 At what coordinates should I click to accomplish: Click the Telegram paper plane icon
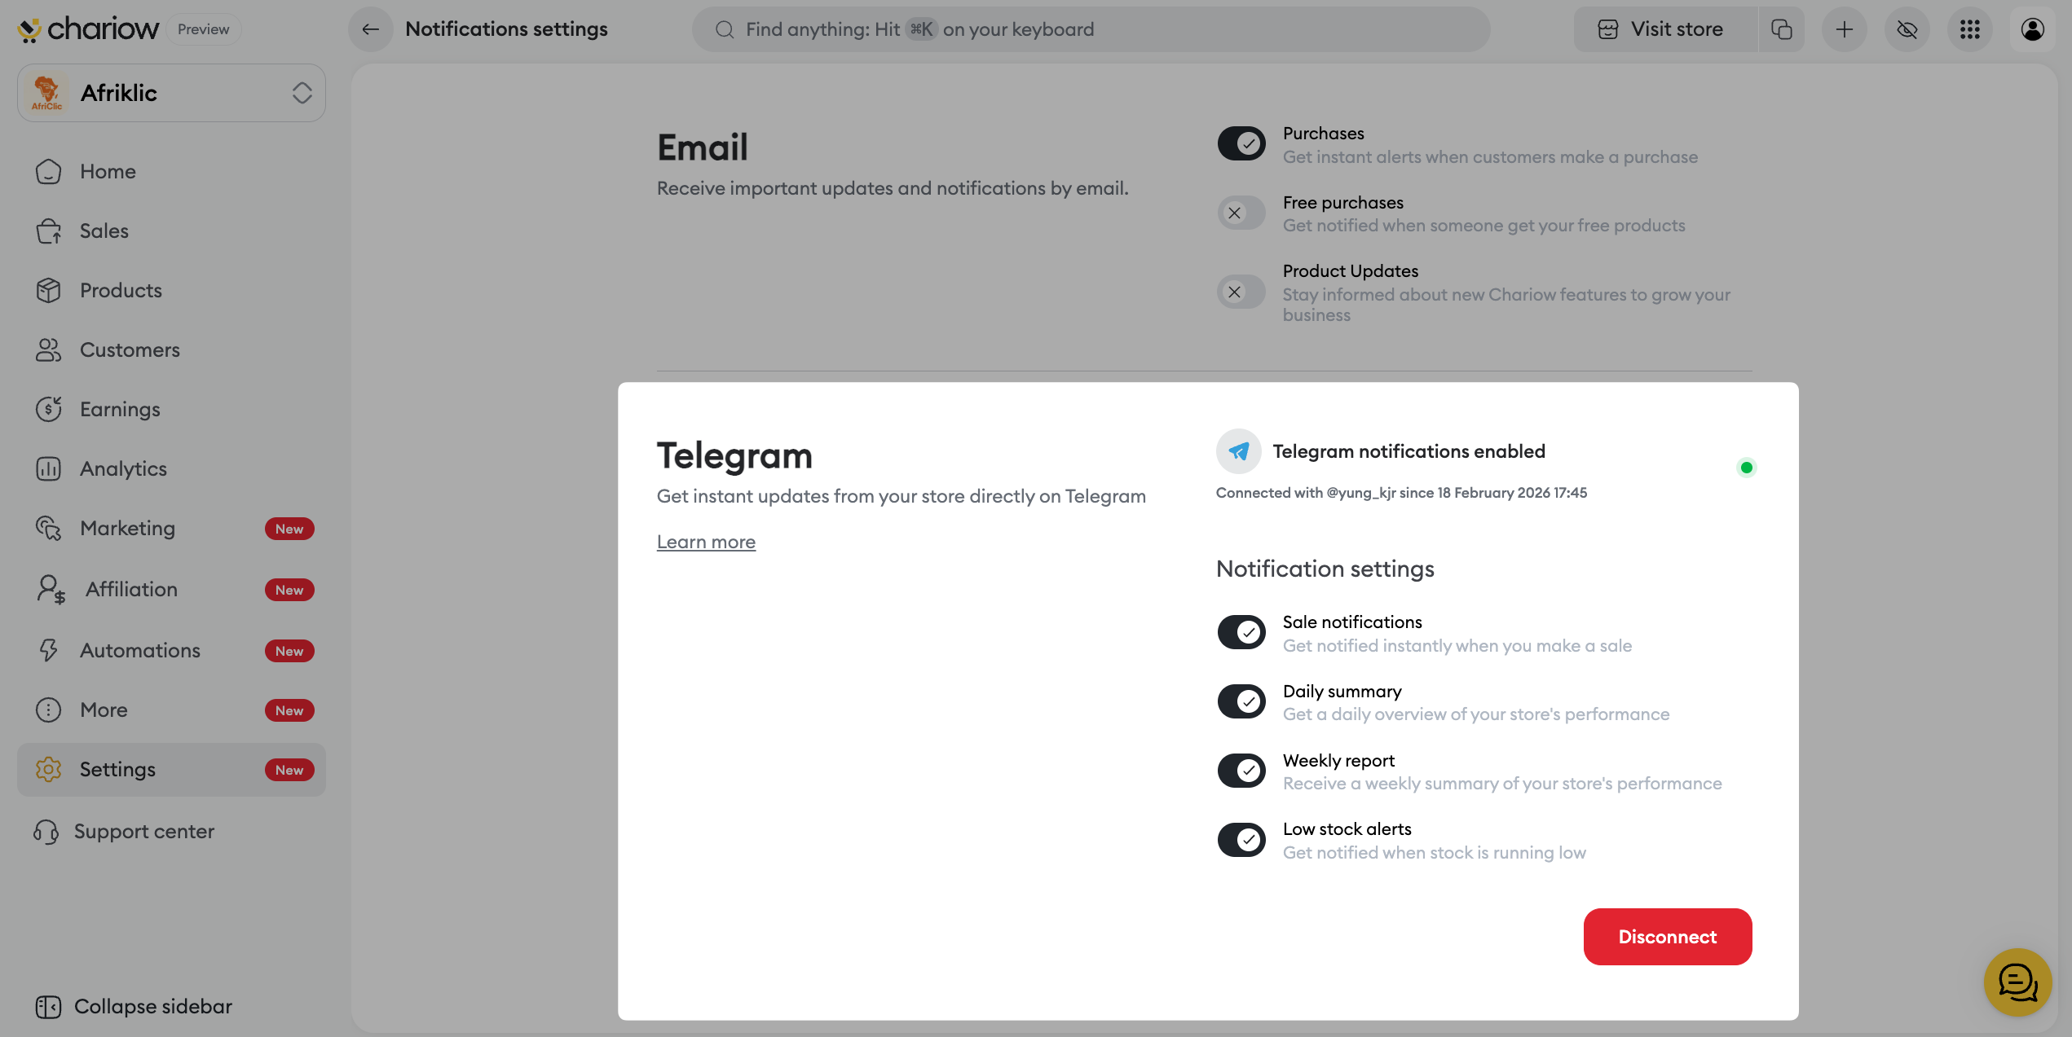[1238, 451]
